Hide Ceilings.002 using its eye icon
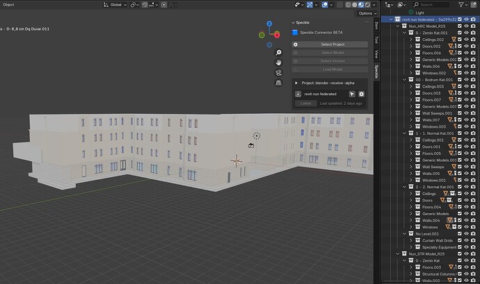This screenshot has height=284, width=480. pos(466,40)
